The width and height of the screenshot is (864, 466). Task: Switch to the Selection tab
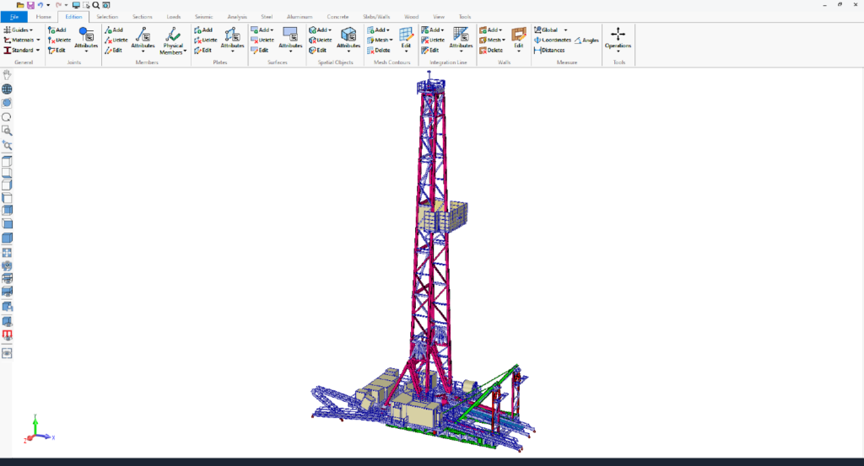coord(107,17)
